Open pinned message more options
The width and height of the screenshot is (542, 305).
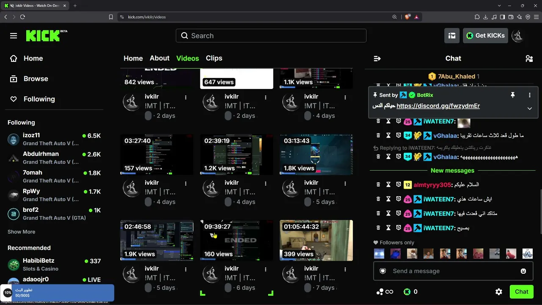[529, 95]
